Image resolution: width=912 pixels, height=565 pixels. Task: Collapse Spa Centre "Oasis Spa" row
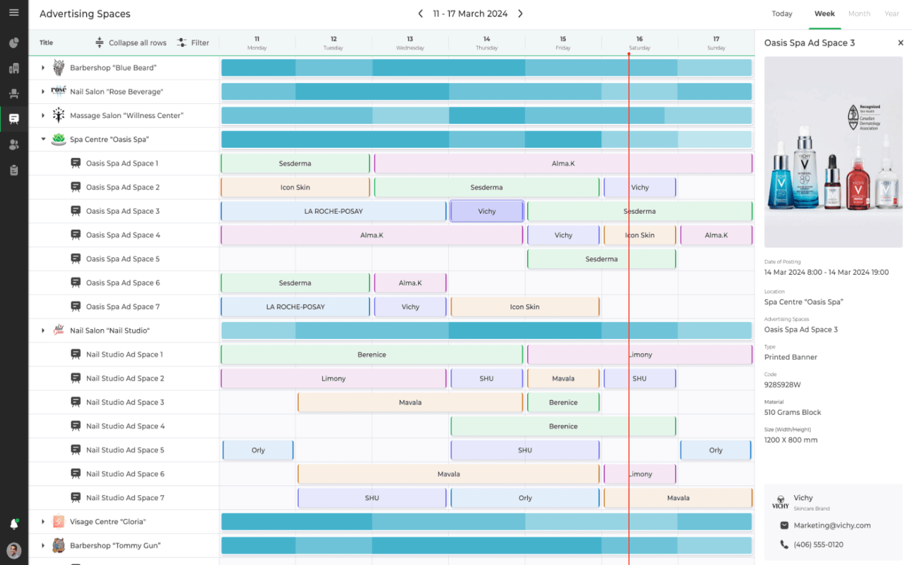coord(43,139)
